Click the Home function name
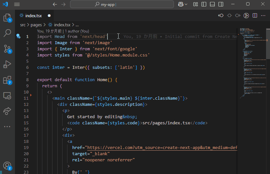The image size is (270, 174). pyautogui.click(x=102, y=80)
